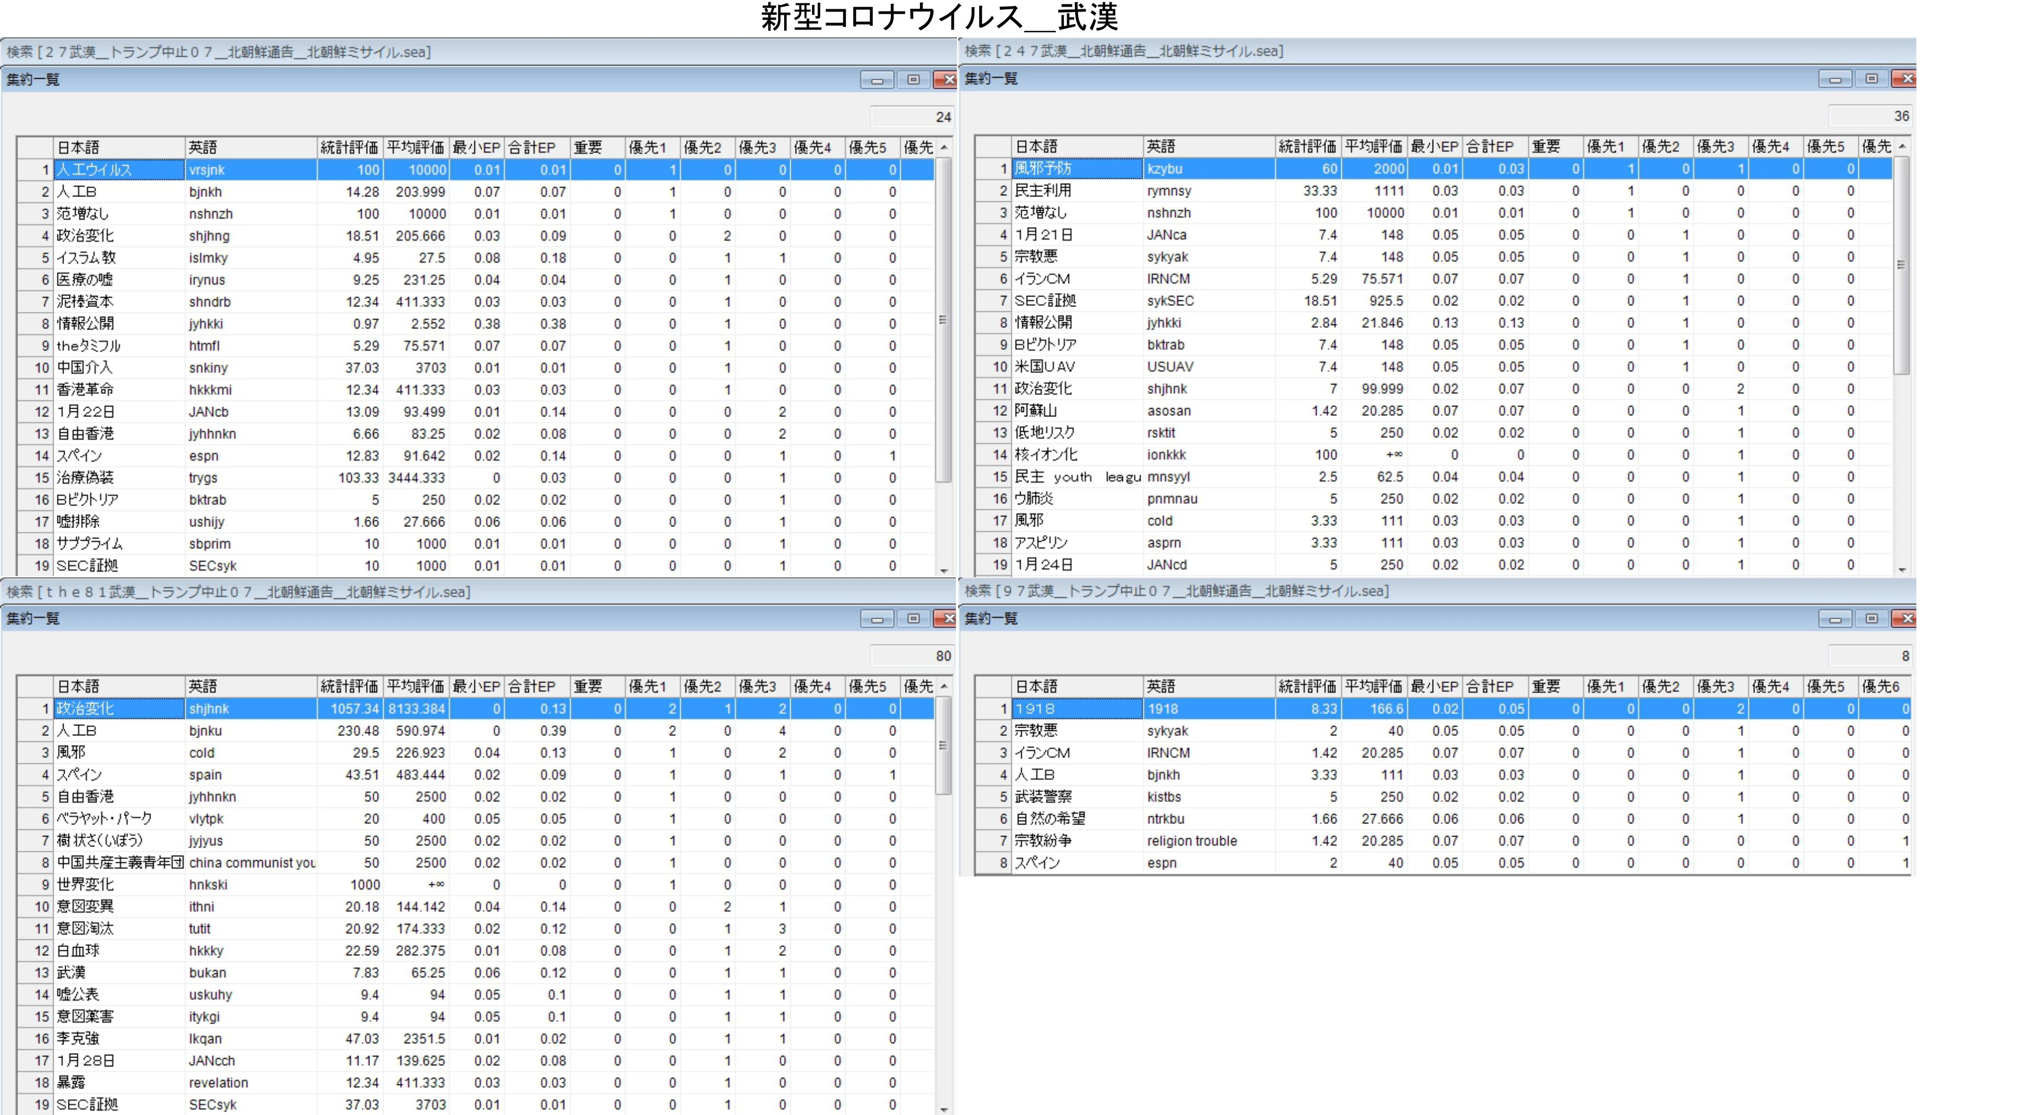Sort top-left table by 統計評価 column

click(x=349, y=148)
